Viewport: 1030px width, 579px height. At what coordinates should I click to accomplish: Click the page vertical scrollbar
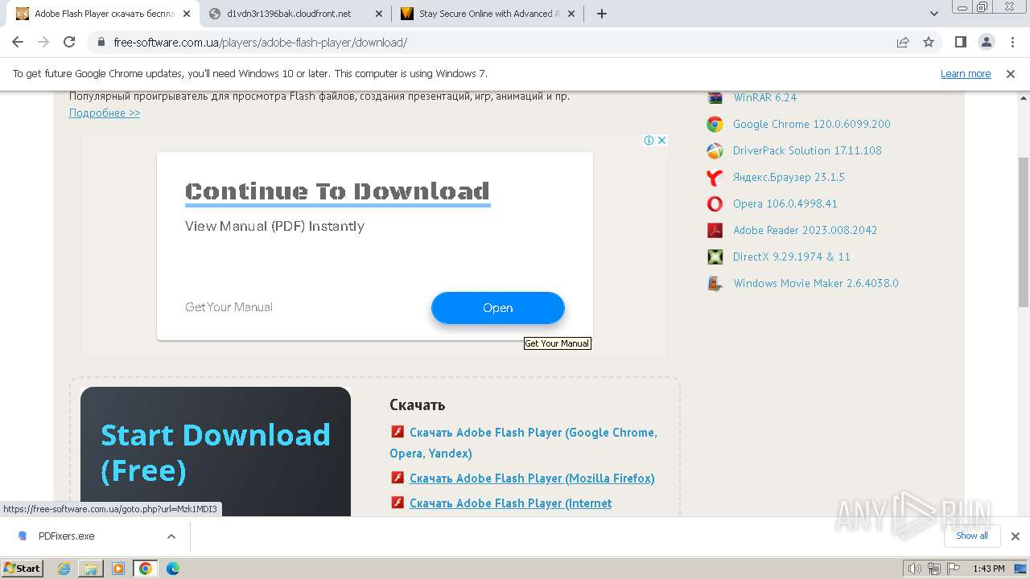point(1024,232)
